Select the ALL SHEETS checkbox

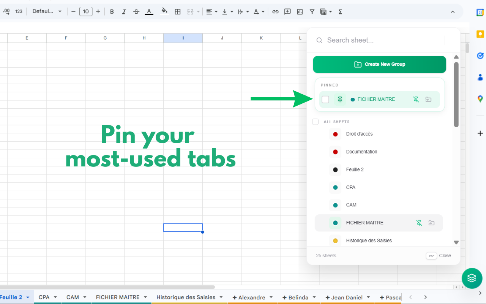[315, 122]
